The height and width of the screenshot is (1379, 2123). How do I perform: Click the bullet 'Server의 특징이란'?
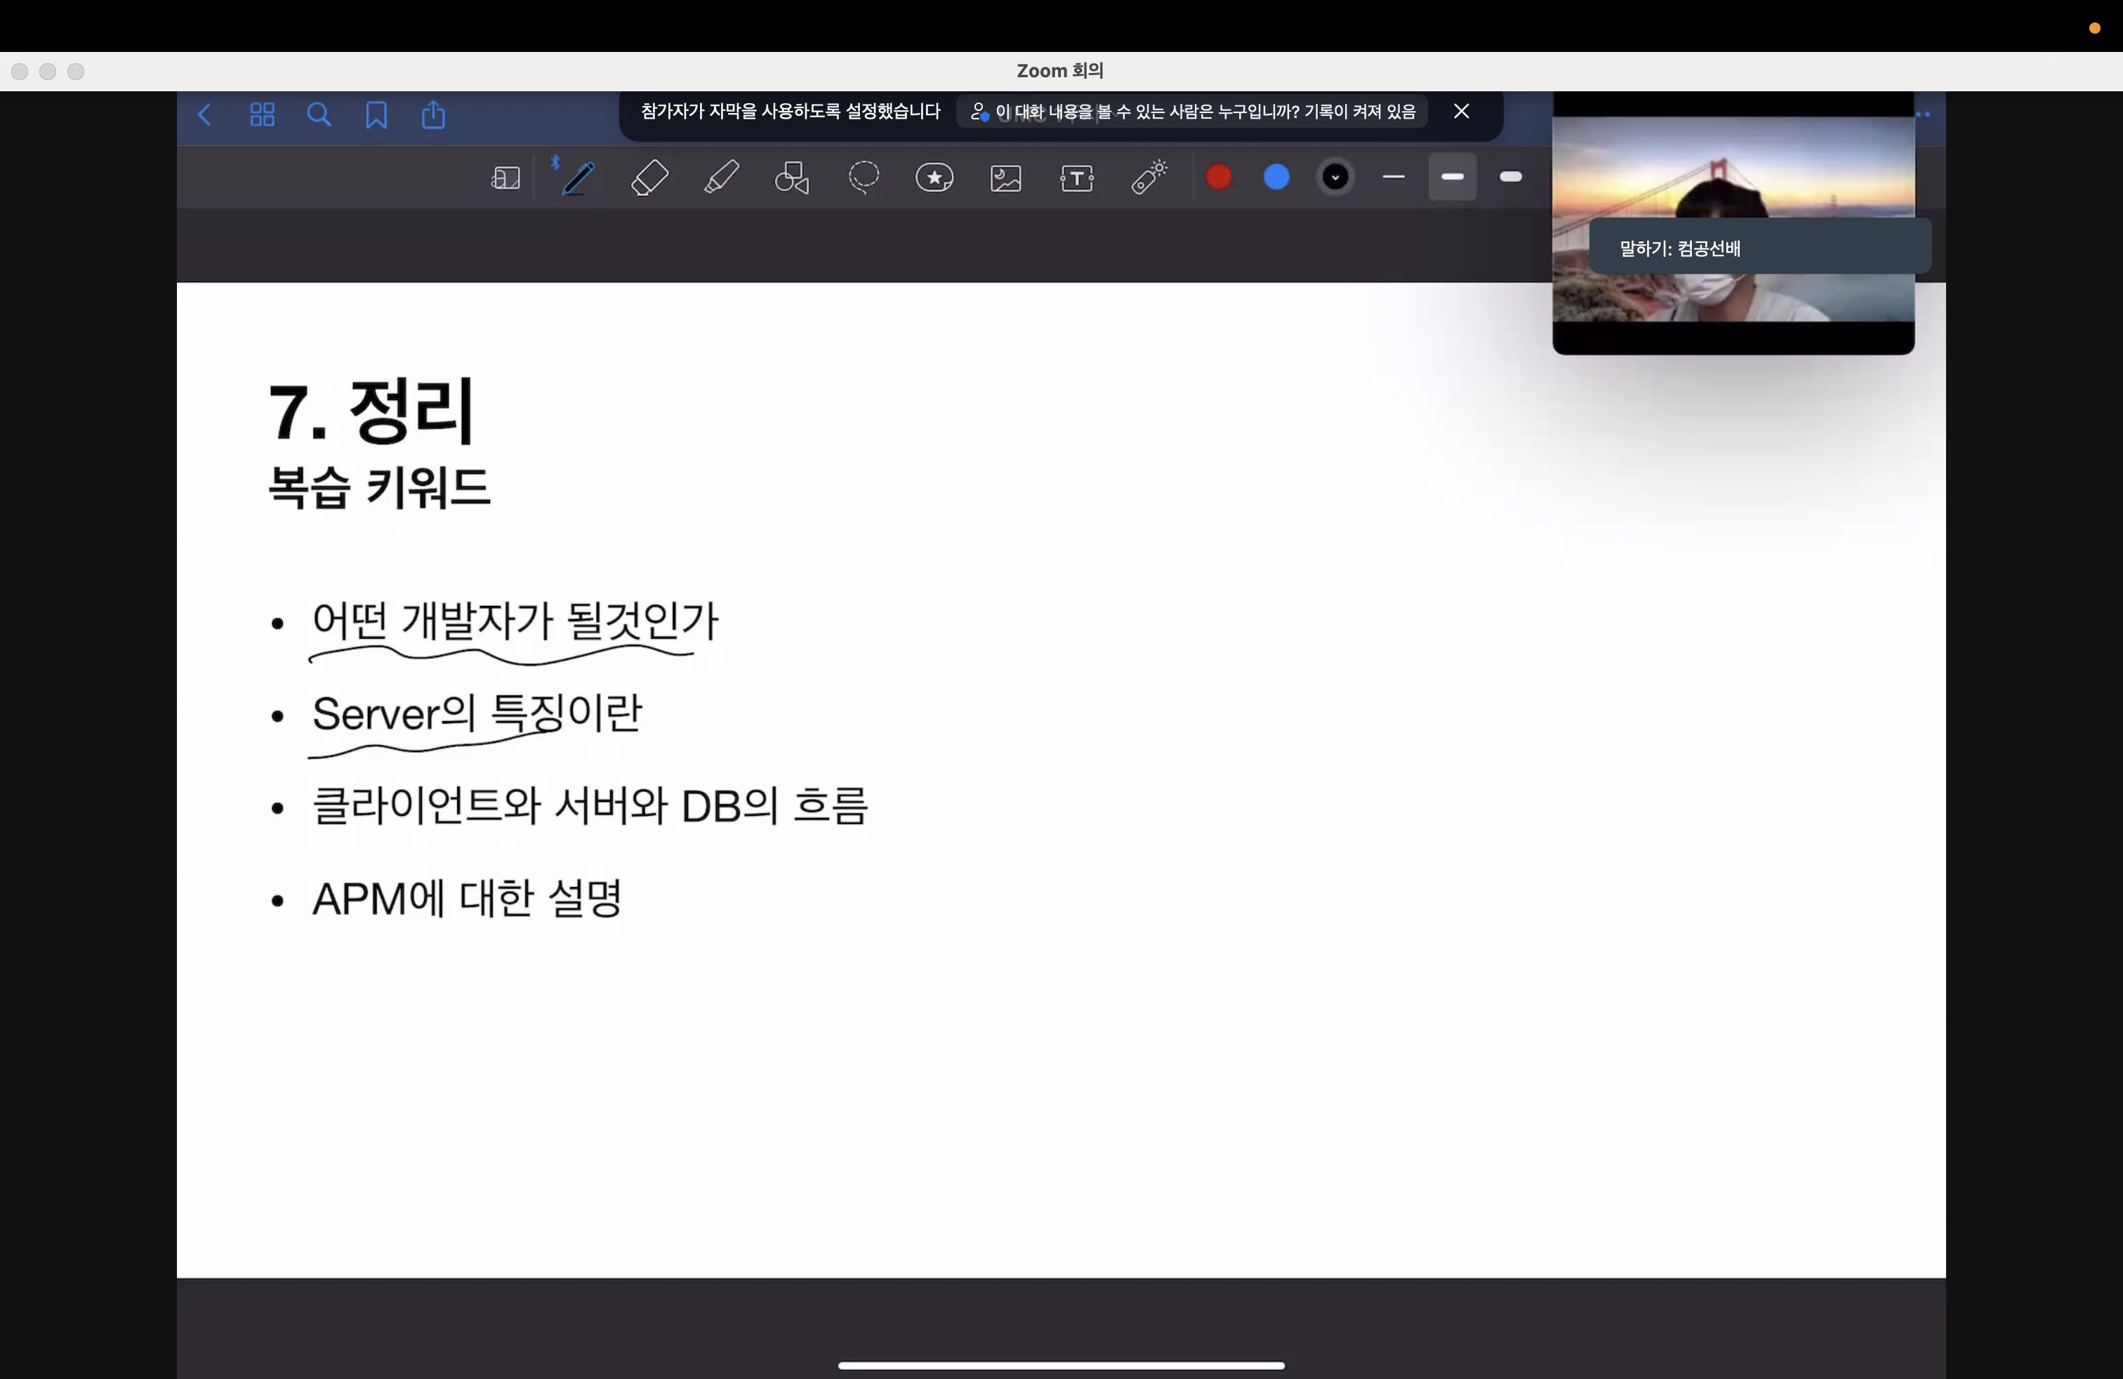click(x=476, y=713)
